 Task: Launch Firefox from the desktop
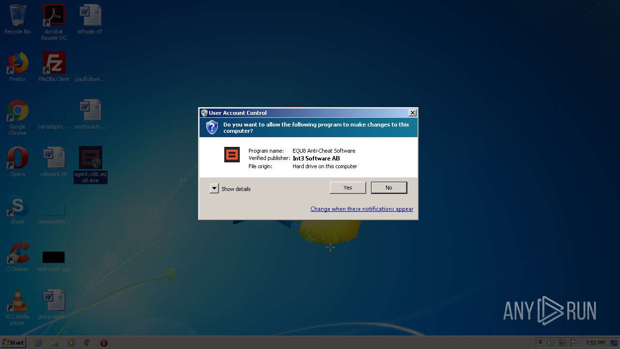17,67
